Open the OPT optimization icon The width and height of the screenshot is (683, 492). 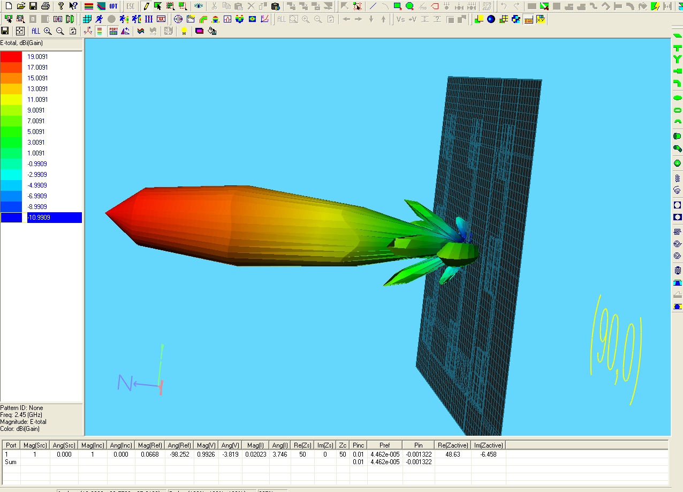[x=113, y=6]
